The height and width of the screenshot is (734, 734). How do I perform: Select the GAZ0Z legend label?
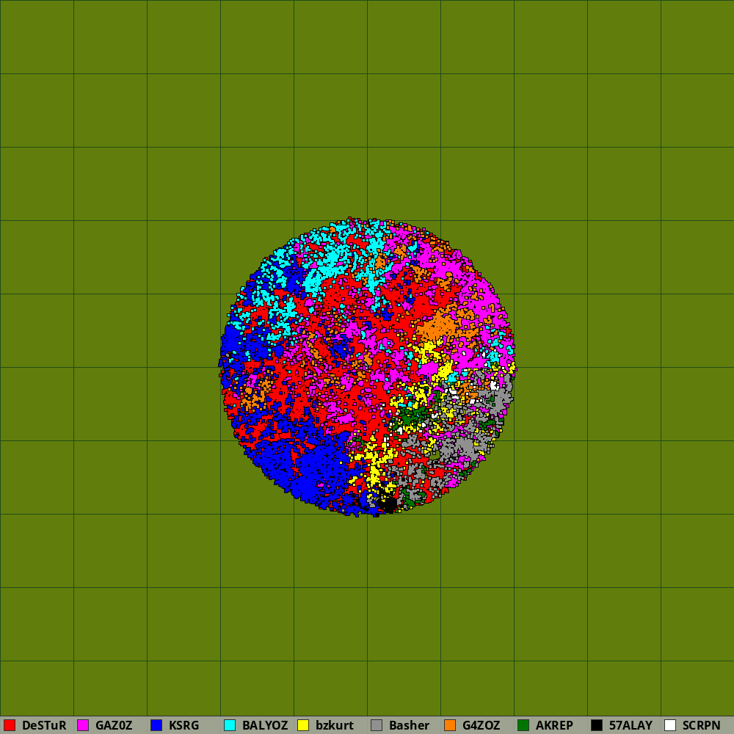click(114, 725)
